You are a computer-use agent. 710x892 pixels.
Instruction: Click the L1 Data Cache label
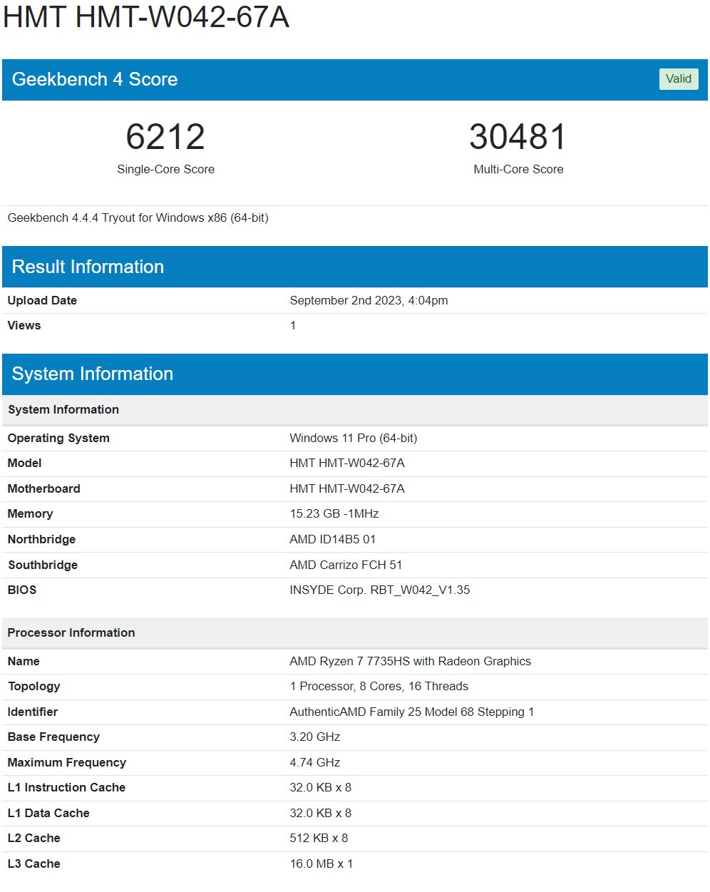tap(48, 813)
